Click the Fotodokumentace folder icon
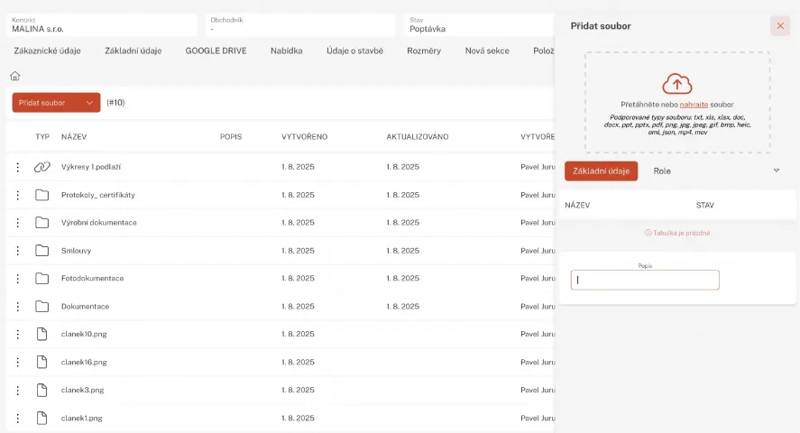Image resolution: width=800 pixels, height=433 pixels. click(x=41, y=279)
